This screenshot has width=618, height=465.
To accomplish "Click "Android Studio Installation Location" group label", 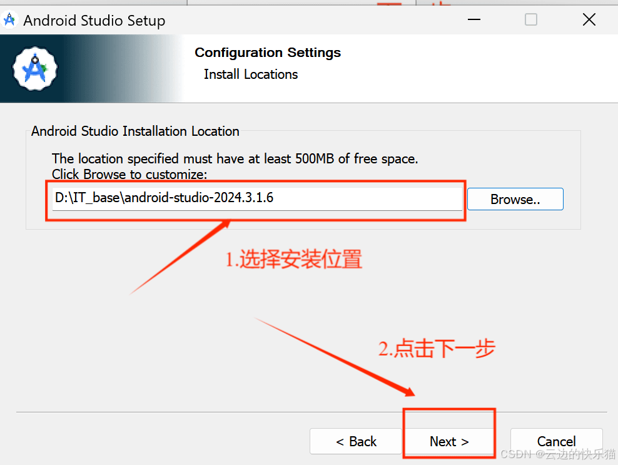I will [135, 131].
